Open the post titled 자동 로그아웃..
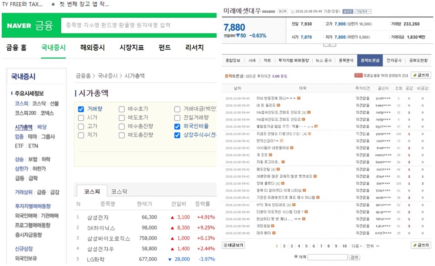The width and height of the screenshot is (435, 266). (268, 162)
